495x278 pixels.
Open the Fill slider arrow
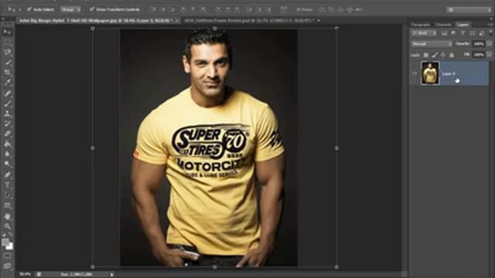pyautogui.click(x=490, y=55)
